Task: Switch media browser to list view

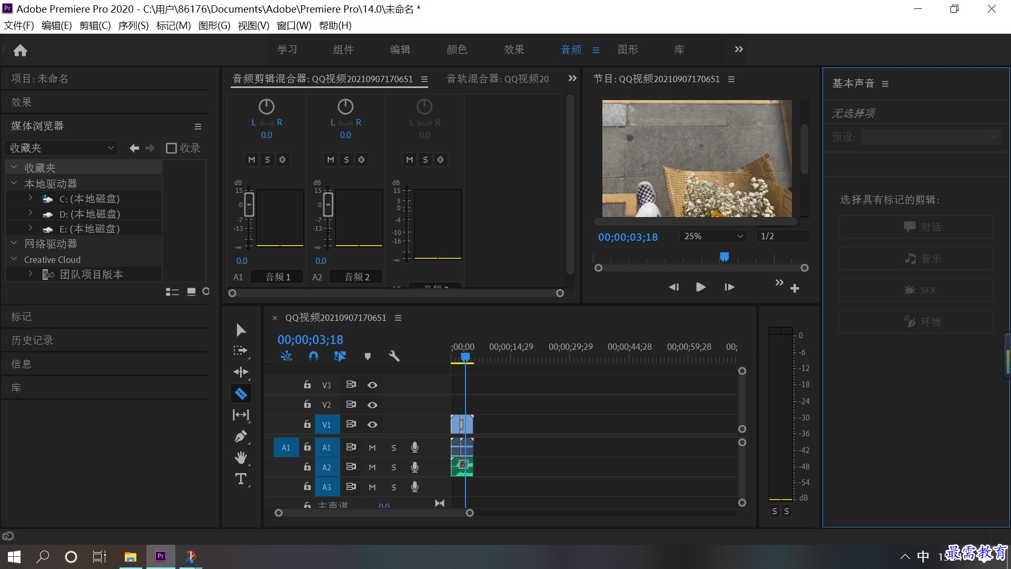Action: 172,292
